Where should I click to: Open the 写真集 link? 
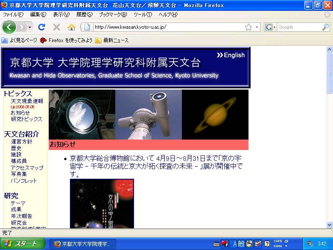(19, 174)
